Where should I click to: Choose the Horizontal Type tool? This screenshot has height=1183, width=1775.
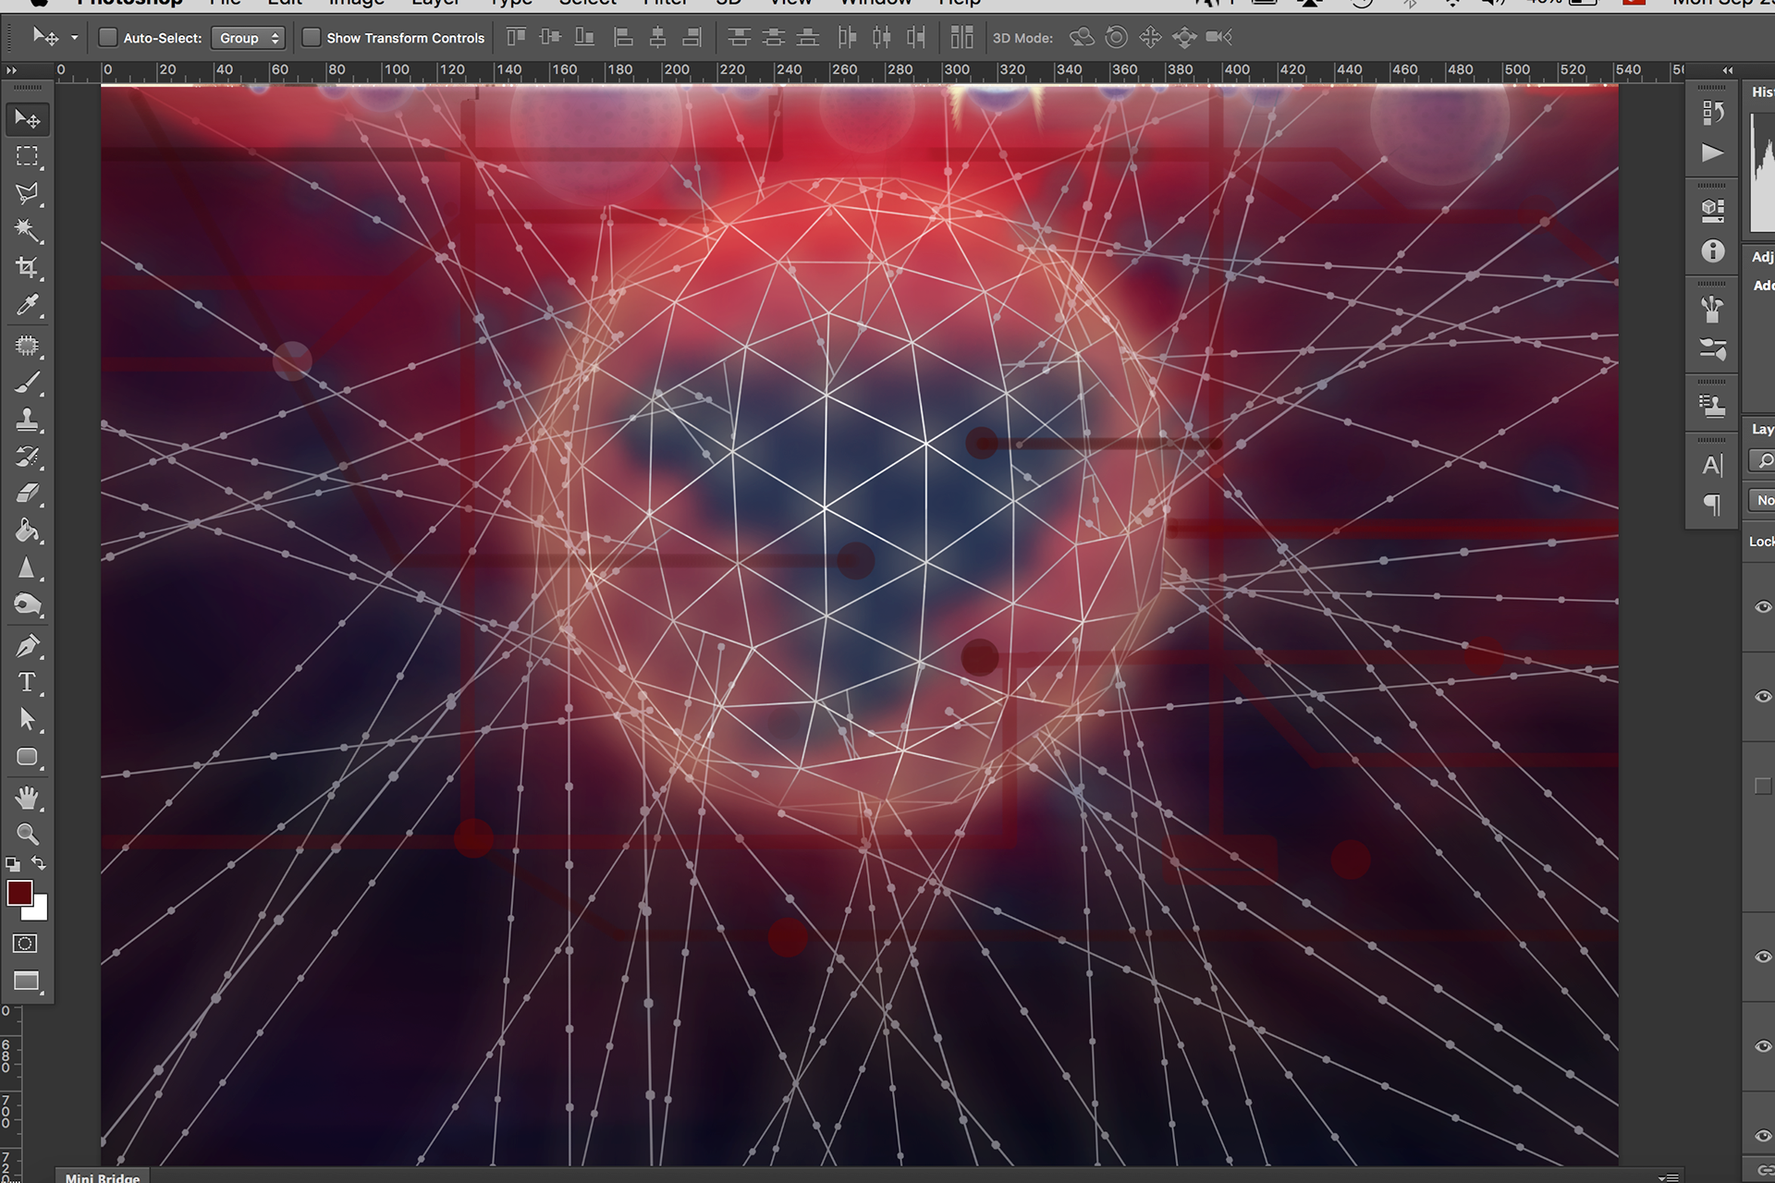click(27, 683)
